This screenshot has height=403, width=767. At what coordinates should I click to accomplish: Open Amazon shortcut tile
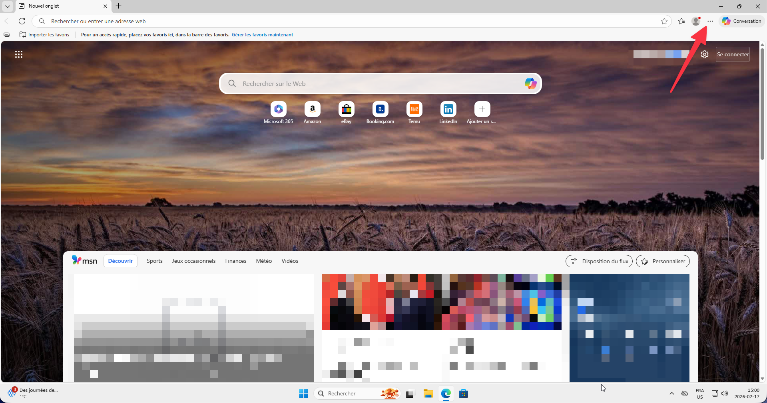[x=313, y=113]
